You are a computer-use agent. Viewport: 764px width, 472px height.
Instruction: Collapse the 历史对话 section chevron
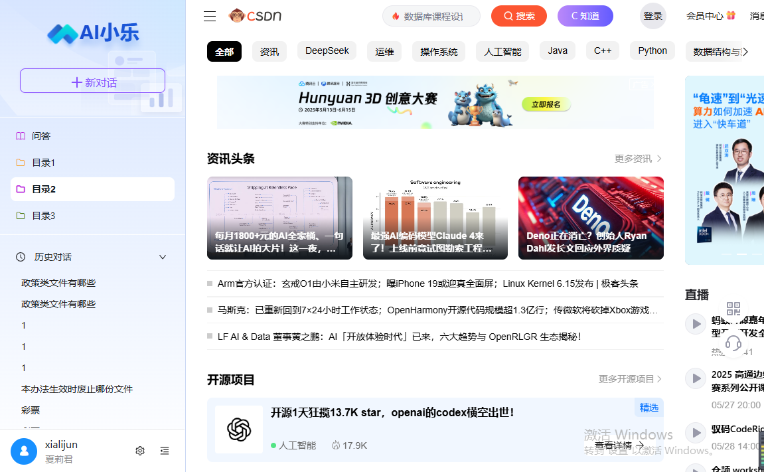(x=163, y=257)
